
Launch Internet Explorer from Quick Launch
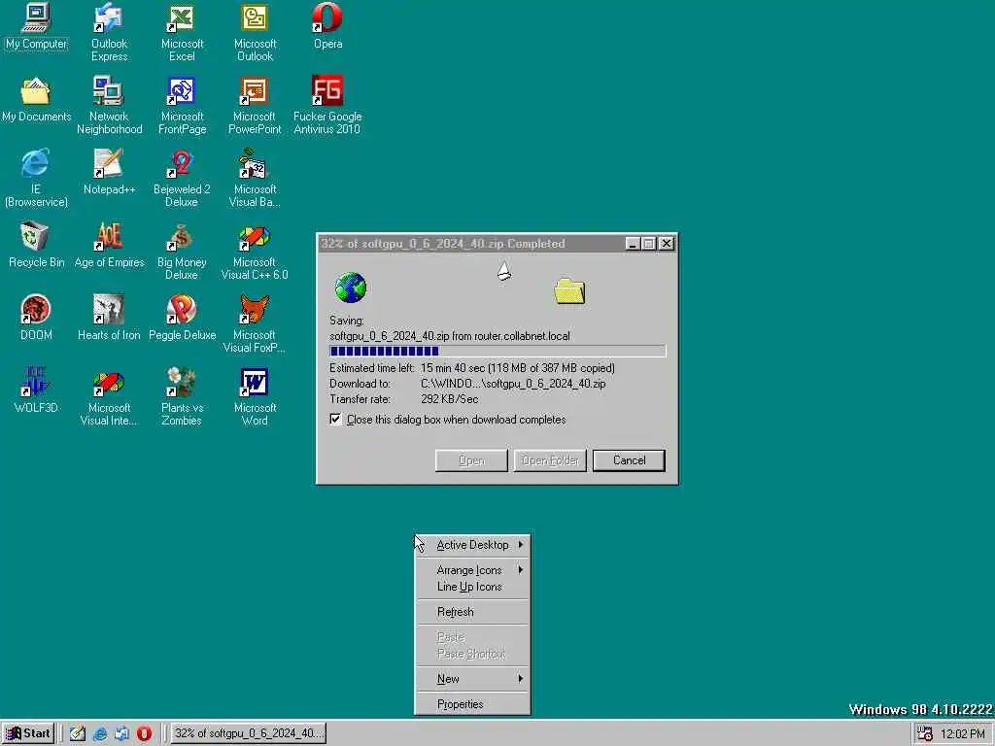[x=100, y=734]
